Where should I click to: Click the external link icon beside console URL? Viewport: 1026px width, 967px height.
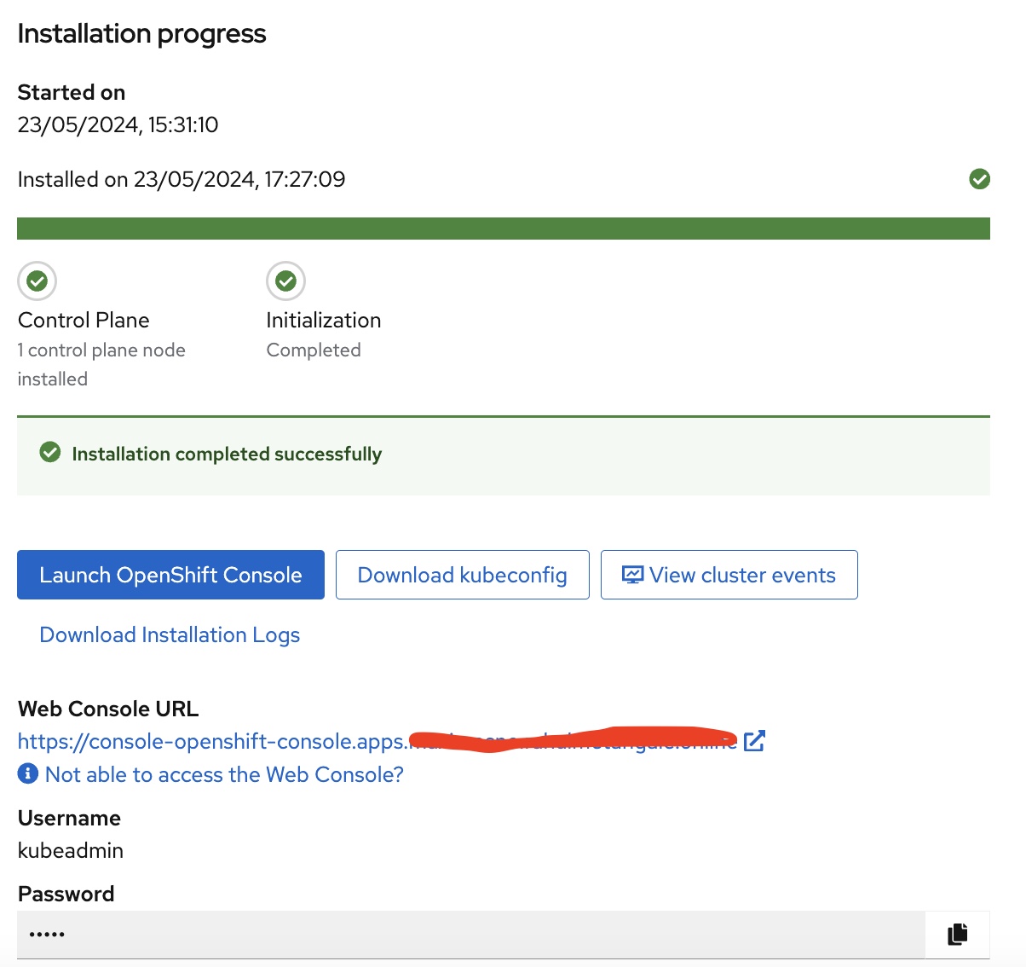[754, 741]
